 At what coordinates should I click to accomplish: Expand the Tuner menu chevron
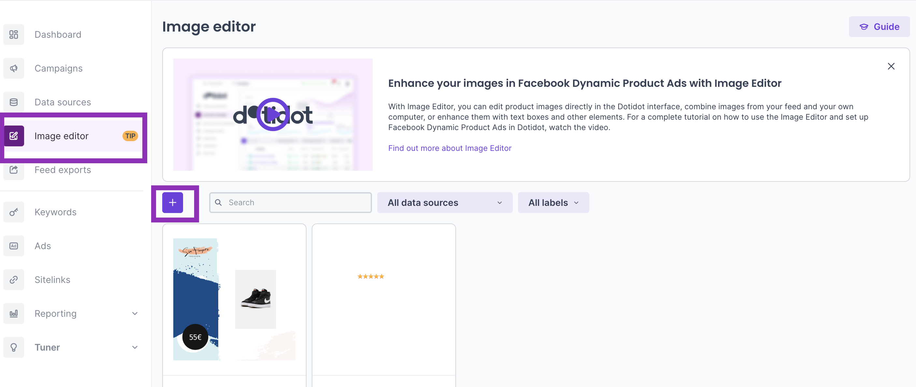click(x=135, y=347)
